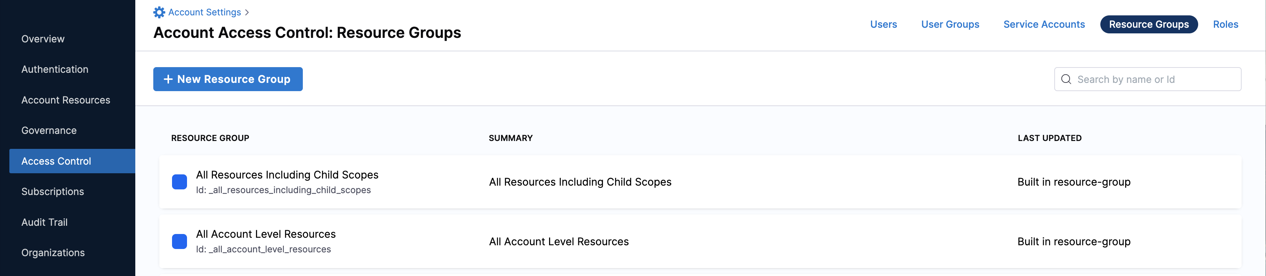The image size is (1266, 276).
Task: Click the search magnifier icon
Action: click(x=1065, y=79)
